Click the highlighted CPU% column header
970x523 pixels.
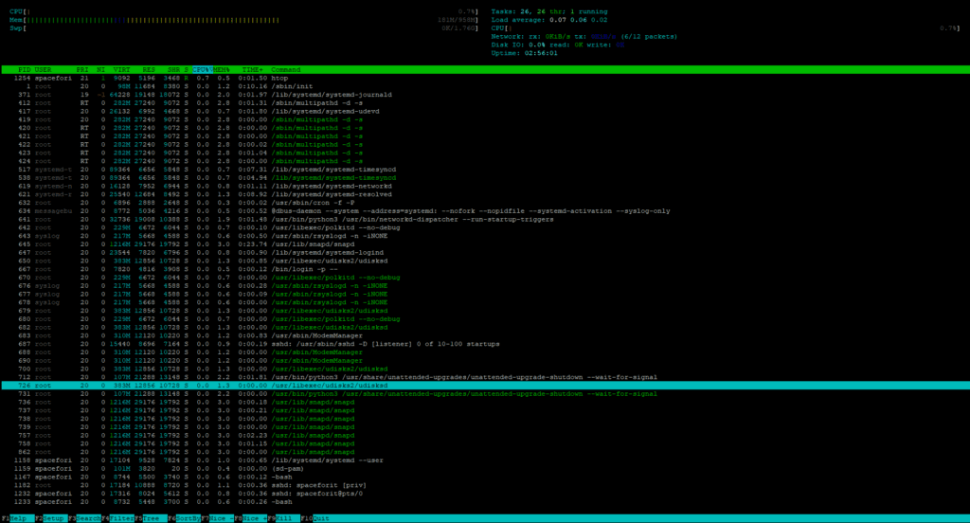201,70
